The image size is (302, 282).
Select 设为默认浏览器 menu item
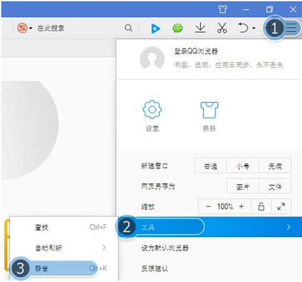[165, 248]
